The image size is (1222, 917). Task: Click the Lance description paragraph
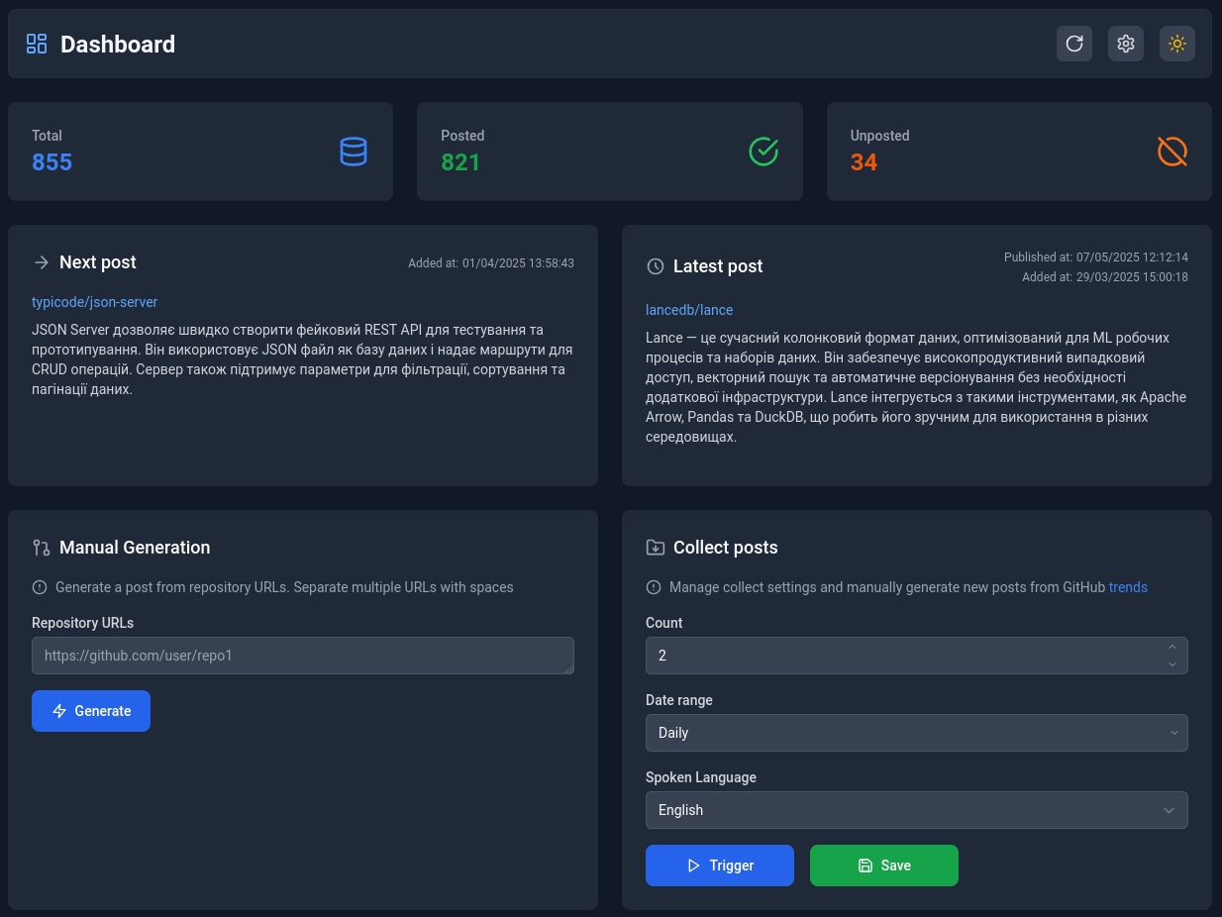(917, 387)
